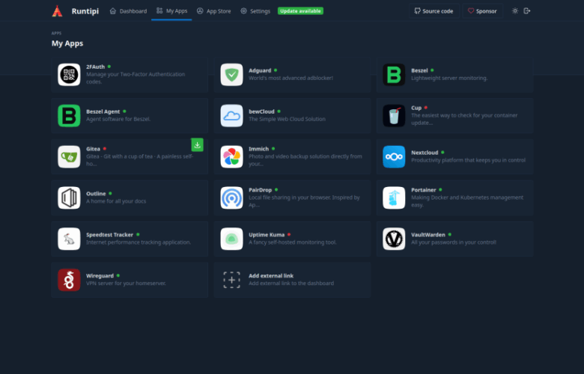The height and width of the screenshot is (374, 584).
Task: Click the Outline app title
Action: [96, 194]
